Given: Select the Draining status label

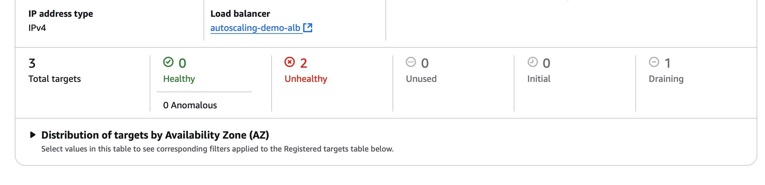Looking at the screenshot, I should (x=666, y=79).
